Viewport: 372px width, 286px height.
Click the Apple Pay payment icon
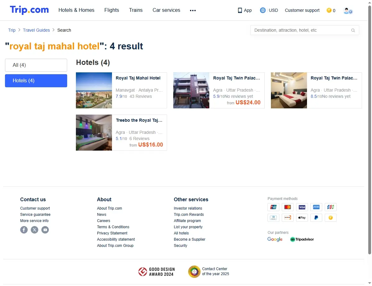[302, 217]
